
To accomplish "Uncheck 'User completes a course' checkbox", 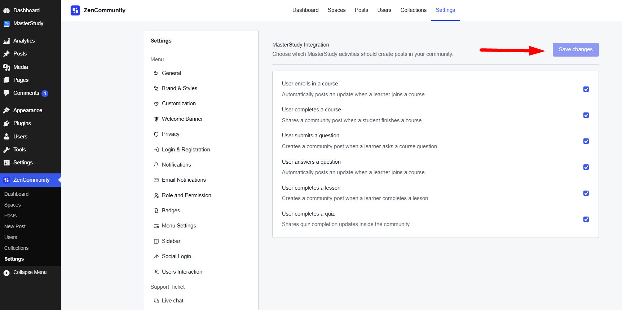I will (x=586, y=115).
